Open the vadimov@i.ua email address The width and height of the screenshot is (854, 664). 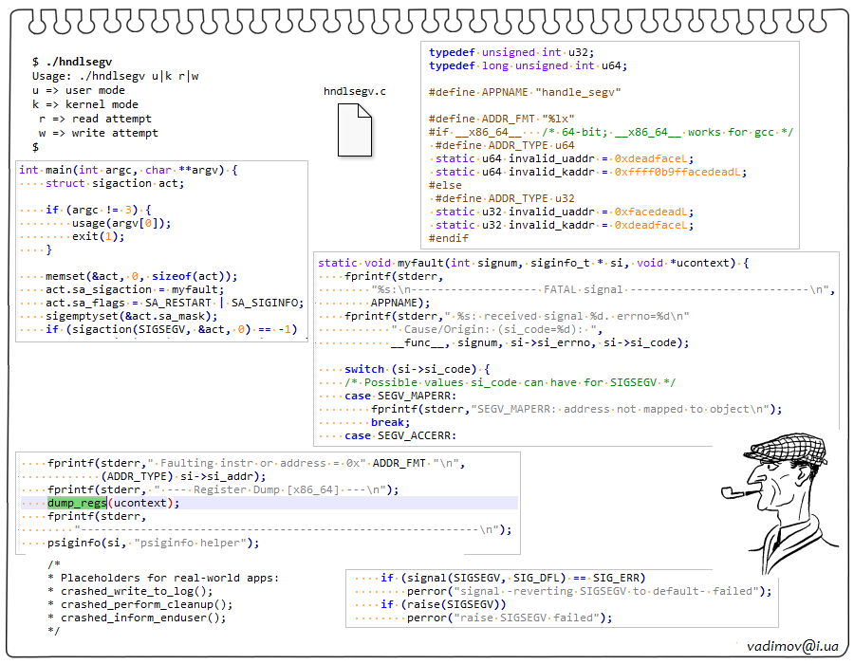point(791,645)
